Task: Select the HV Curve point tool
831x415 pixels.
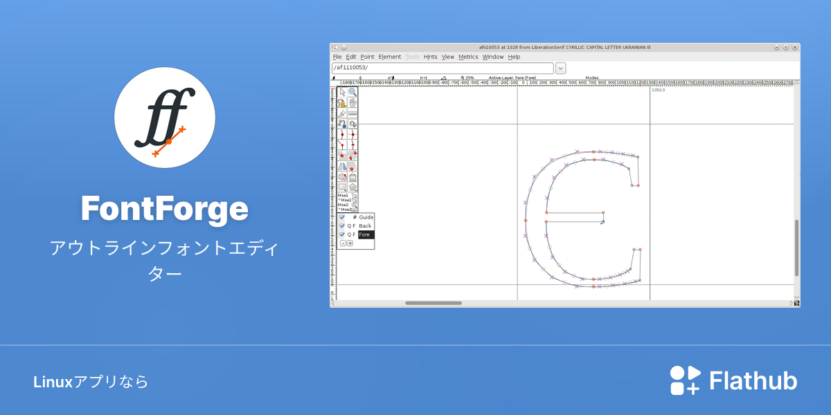Action: coord(352,134)
